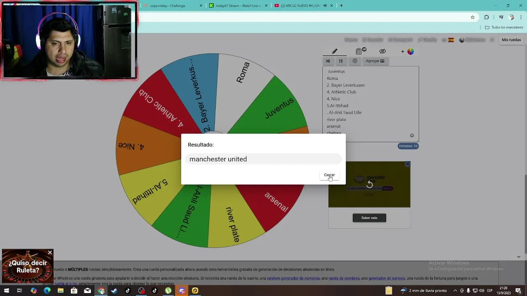
Task: Bookmark this page with star icon
Action: (473, 17)
